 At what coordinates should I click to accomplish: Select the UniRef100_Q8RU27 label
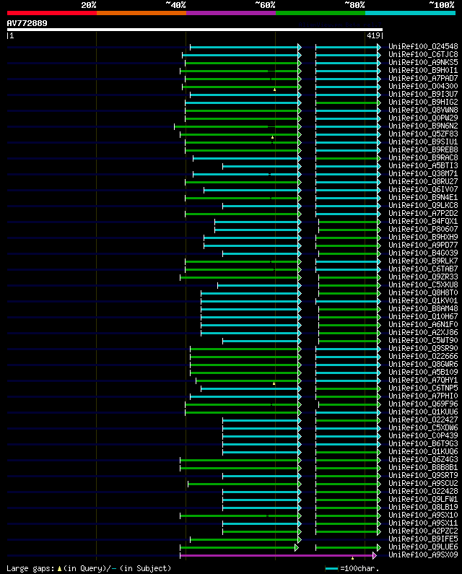pos(423,181)
